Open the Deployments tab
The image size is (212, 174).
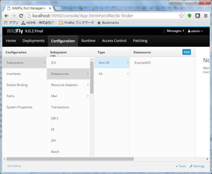33,41
